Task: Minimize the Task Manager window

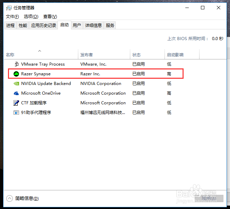Action: [x=187, y=8]
